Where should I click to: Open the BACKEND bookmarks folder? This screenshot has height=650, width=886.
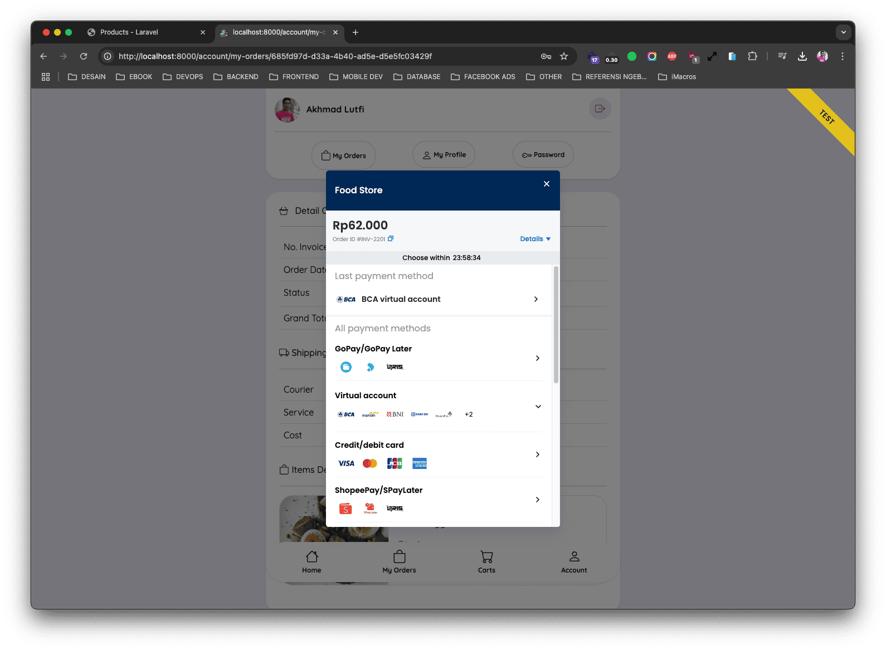[236, 77]
